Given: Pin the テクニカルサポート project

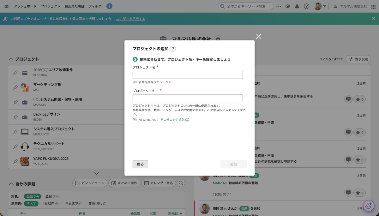Looking at the screenshot, I should click(15, 147).
